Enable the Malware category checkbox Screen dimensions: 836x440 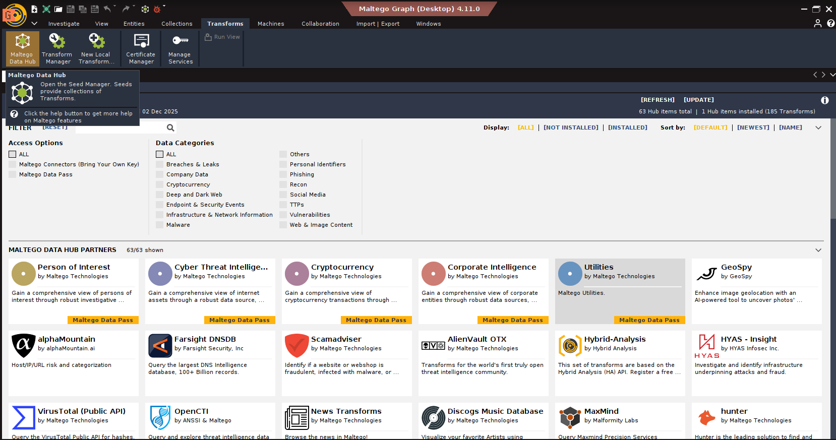[x=160, y=225]
